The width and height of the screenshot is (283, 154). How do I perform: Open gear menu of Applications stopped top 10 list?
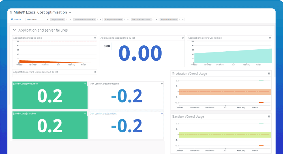pos(183,38)
